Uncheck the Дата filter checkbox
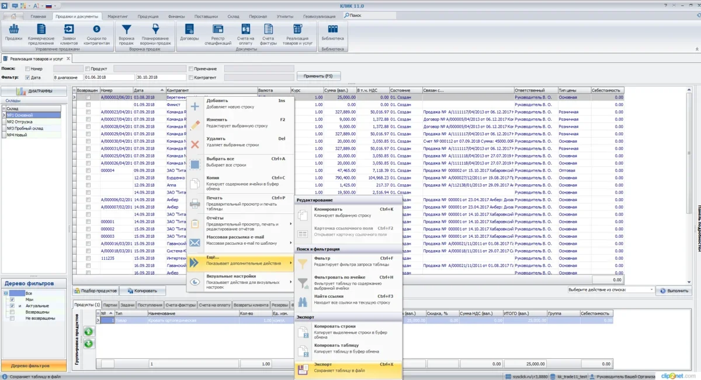Screen dimensions: 701x380 click(x=27, y=77)
